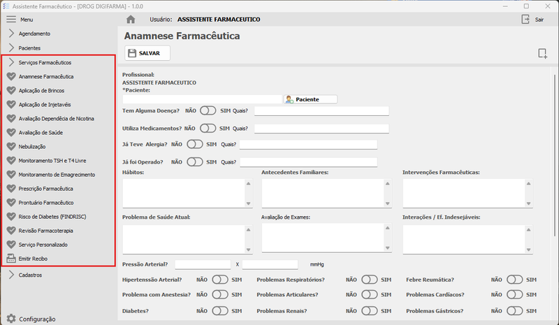The image size is (559, 325).
Task: Toggle the Problemas Articulares switch
Action: (370, 295)
